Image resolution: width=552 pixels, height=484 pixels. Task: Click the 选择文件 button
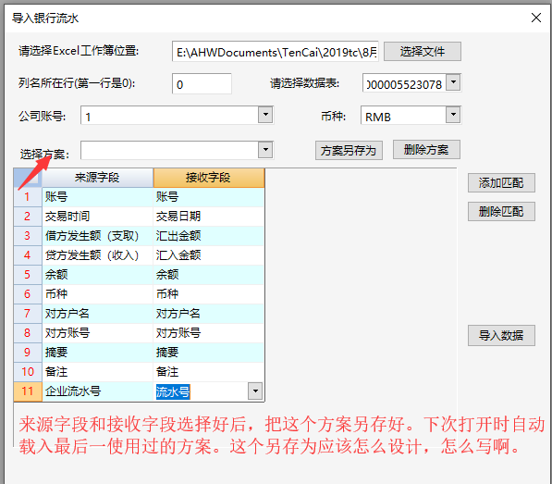tap(423, 52)
